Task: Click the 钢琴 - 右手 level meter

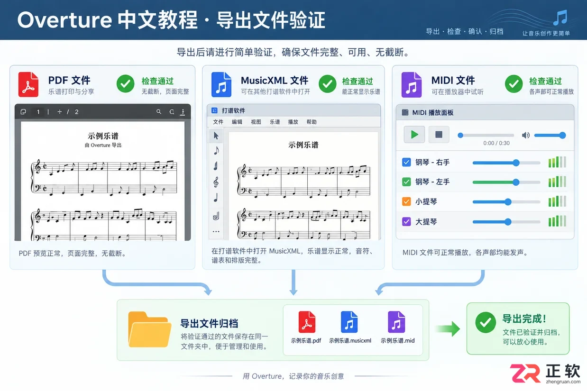Action: click(x=557, y=162)
